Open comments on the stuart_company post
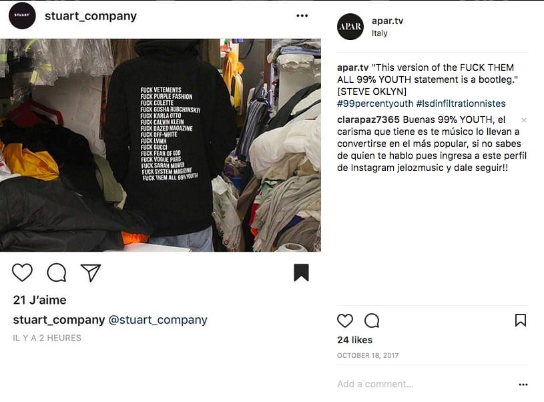The width and height of the screenshot is (544, 402). (x=57, y=272)
